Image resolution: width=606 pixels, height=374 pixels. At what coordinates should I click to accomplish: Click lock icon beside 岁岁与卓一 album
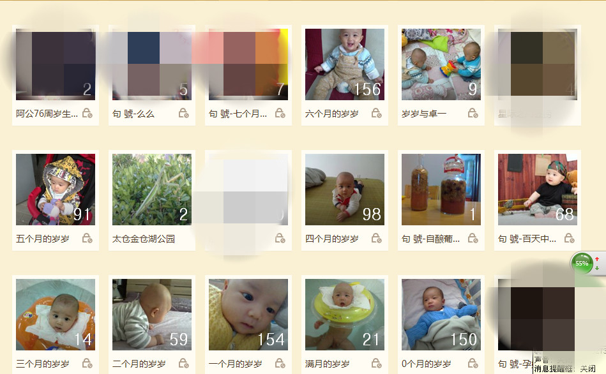(x=473, y=113)
